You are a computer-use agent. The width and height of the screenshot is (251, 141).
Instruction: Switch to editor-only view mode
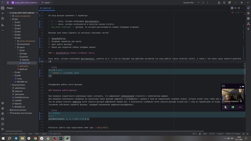232,8
